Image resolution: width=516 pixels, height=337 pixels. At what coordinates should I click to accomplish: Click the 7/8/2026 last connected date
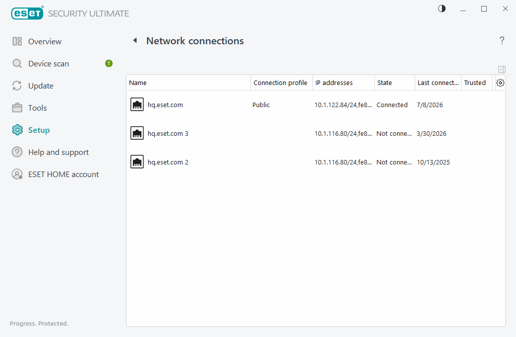click(x=430, y=105)
